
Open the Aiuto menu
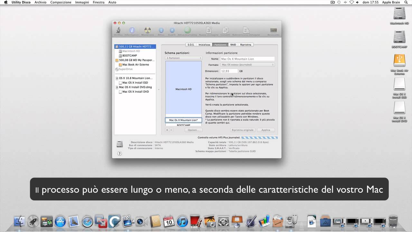pyautogui.click(x=112, y=2)
